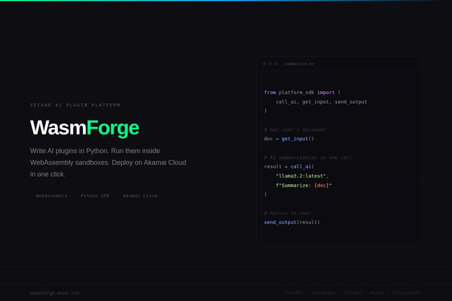Click the f"Summarize: {doc}" string line
The width and height of the screenshot is (452, 301).
point(303,186)
